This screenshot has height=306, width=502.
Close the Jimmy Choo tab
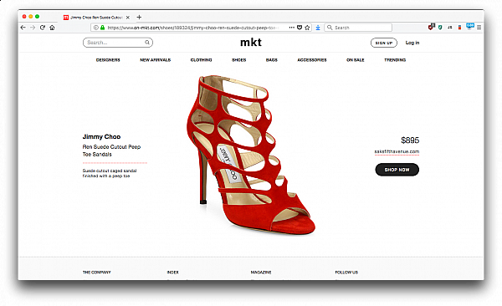coord(127,18)
